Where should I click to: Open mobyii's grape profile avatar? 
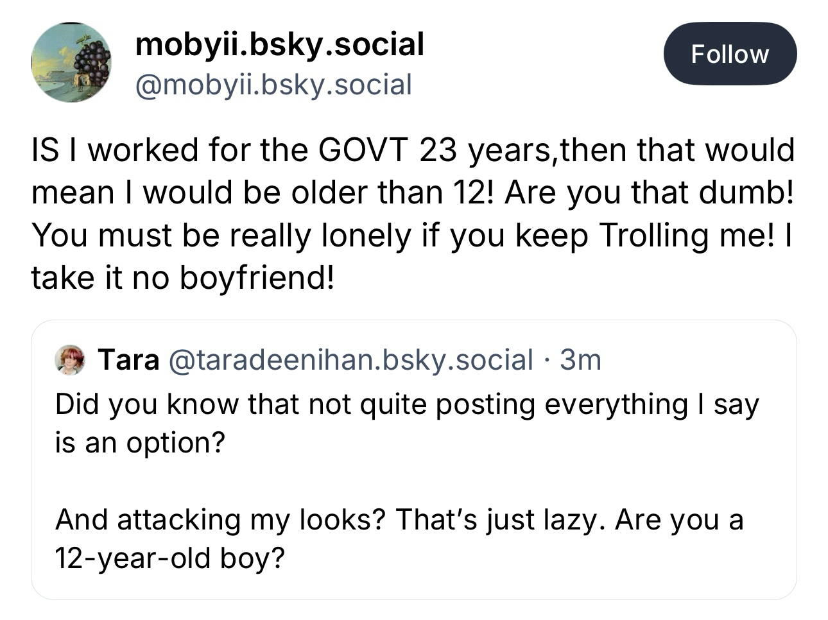pos(71,62)
